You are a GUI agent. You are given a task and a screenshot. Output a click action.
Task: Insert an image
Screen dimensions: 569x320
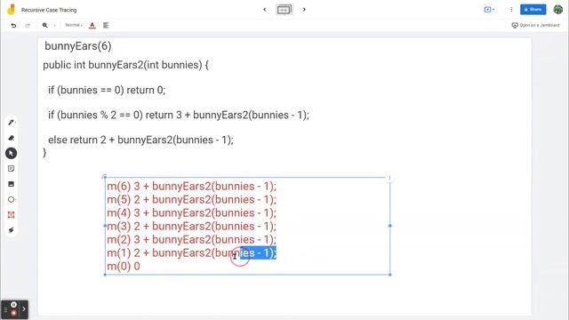(x=12, y=184)
